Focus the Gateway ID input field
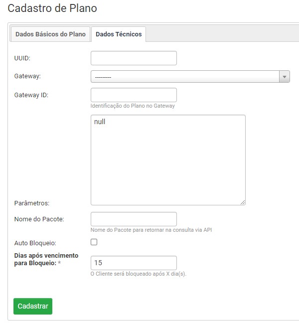Image resolution: width=299 pixels, height=324 pixels. click(134, 95)
